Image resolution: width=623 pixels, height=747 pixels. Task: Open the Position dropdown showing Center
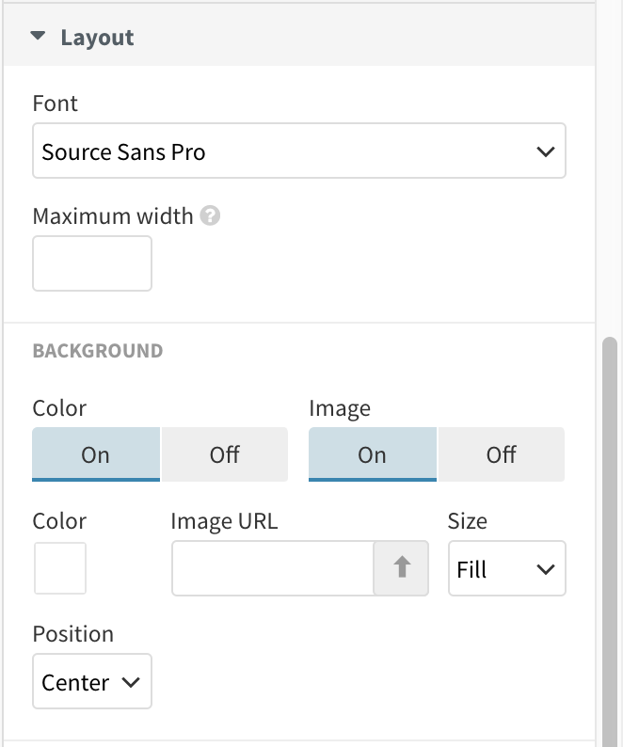coord(91,681)
